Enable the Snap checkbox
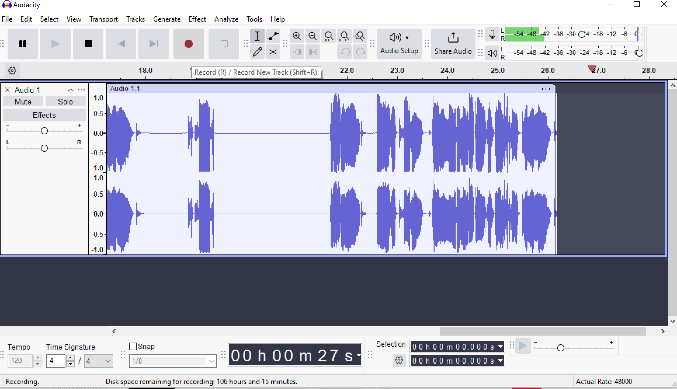The width and height of the screenshot is (677, 389). tap(133, 346)
